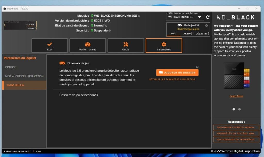Click the gamepad icon in Mode jeu box
264x157 pixels.
click(x=180, y=25)
